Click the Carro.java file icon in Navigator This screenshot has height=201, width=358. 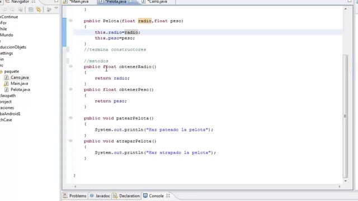coord(7,78)
